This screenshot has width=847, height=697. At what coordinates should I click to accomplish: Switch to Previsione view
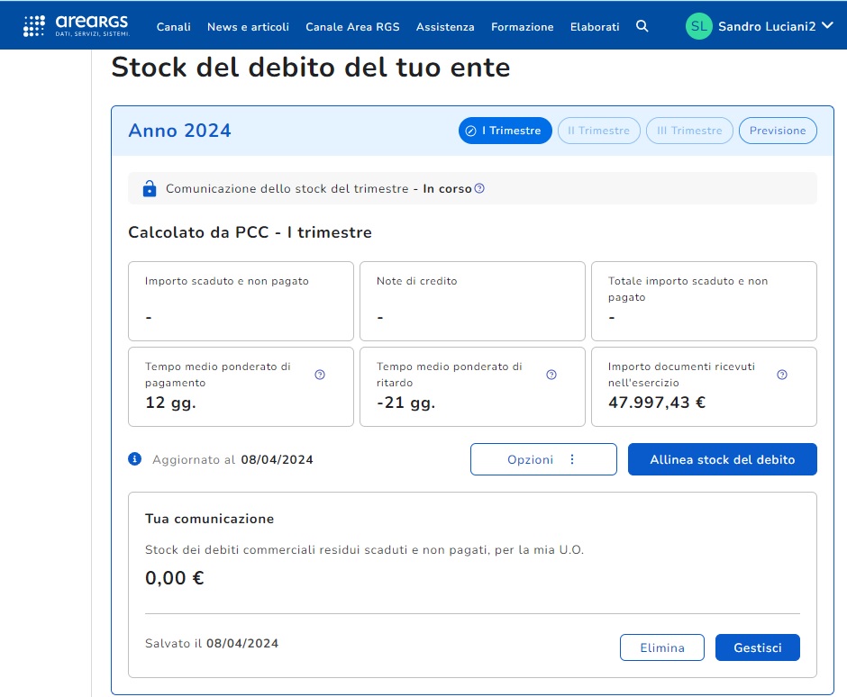click(x=778, y=131)
